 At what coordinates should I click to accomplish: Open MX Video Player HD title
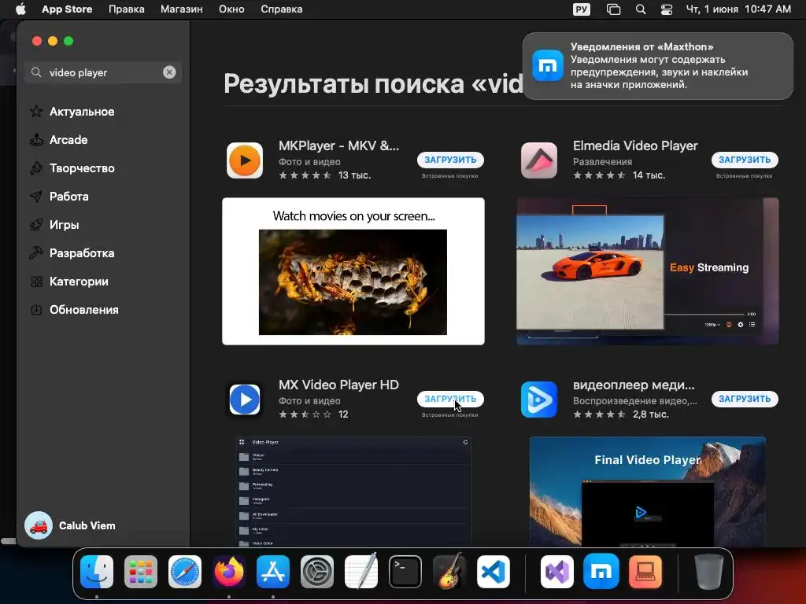coord(338,385)
